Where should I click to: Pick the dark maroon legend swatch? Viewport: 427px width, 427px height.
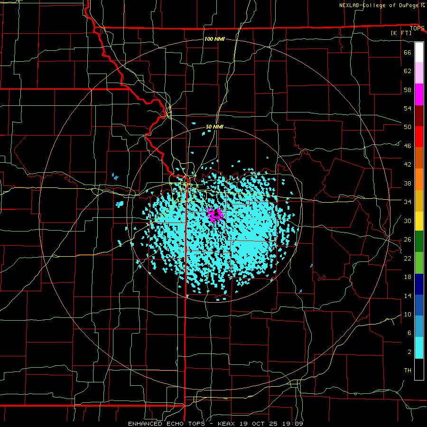(419, 115)
